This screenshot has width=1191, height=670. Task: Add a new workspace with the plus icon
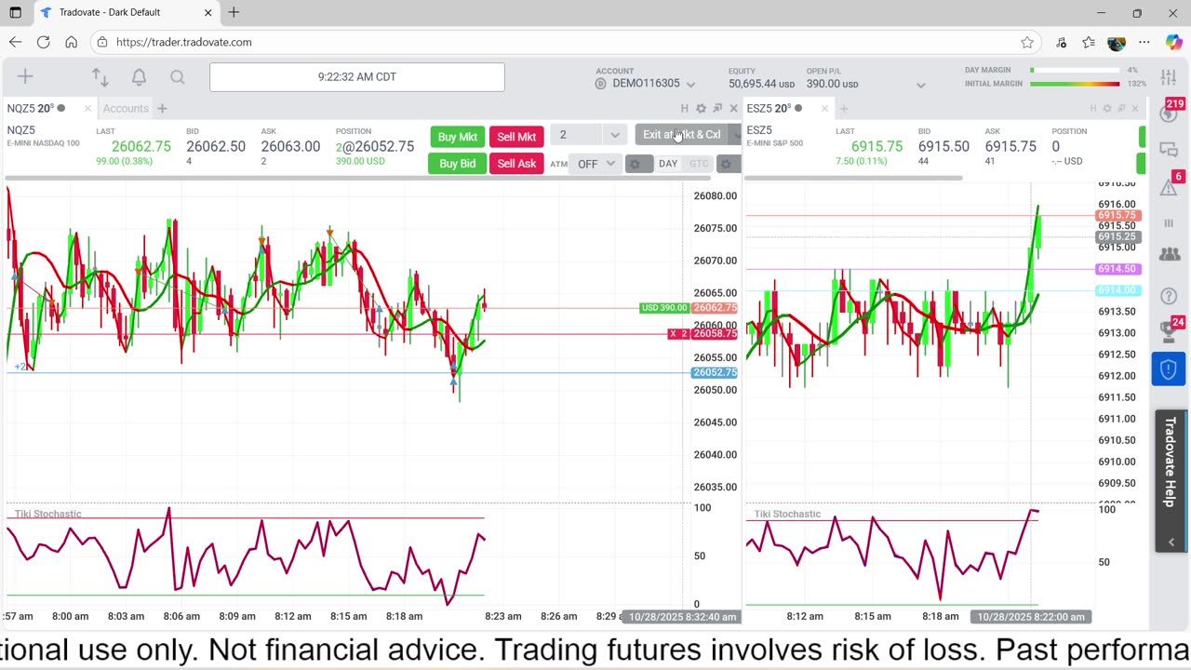pos(25,77)
